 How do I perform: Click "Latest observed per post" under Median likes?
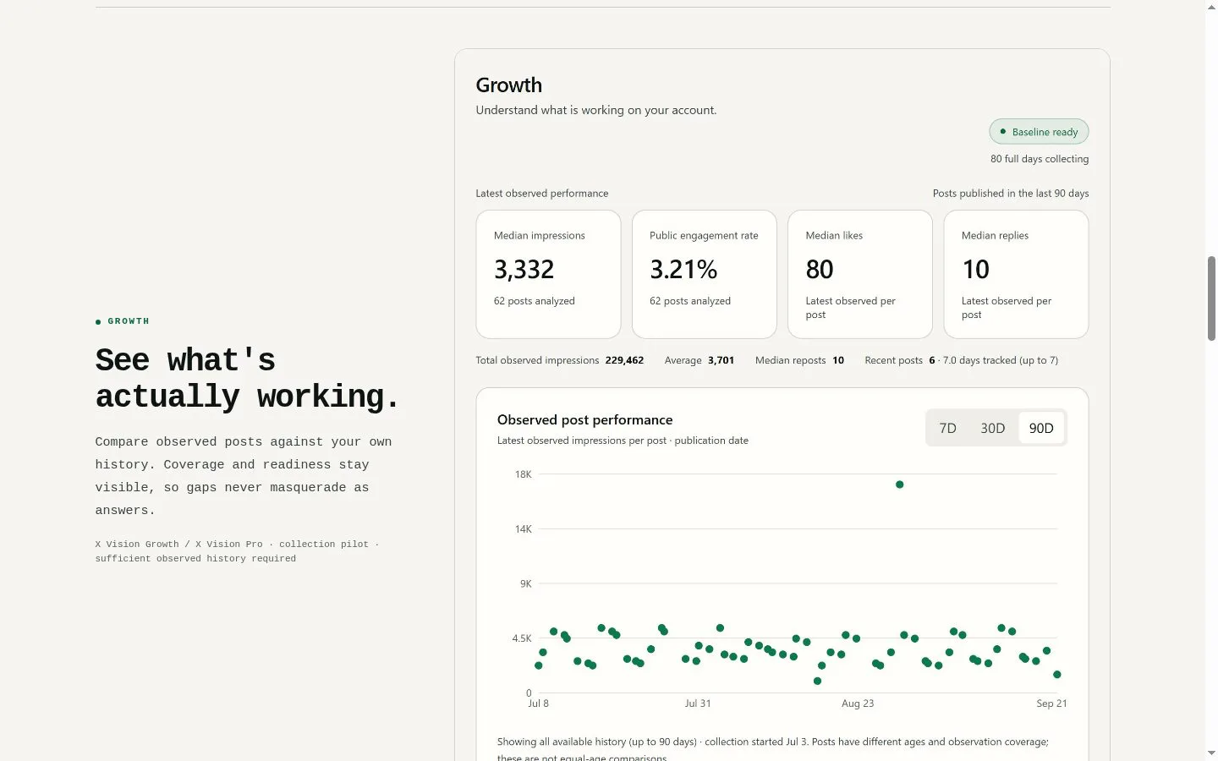pos(850,308)
